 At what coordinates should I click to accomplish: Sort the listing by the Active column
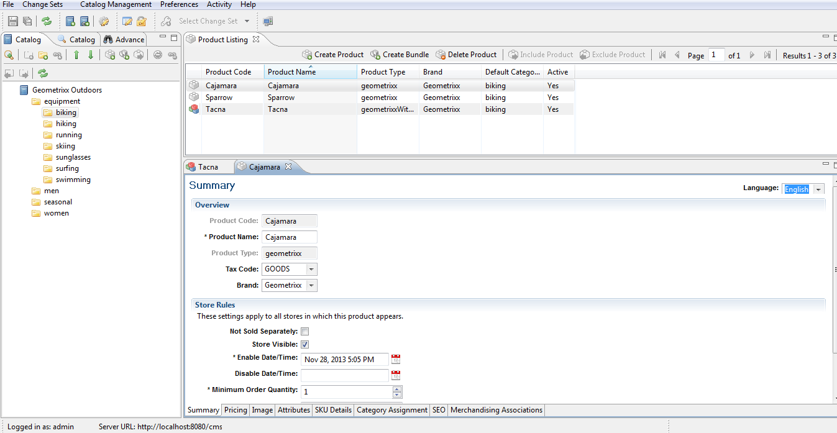[x=559, y=72]
